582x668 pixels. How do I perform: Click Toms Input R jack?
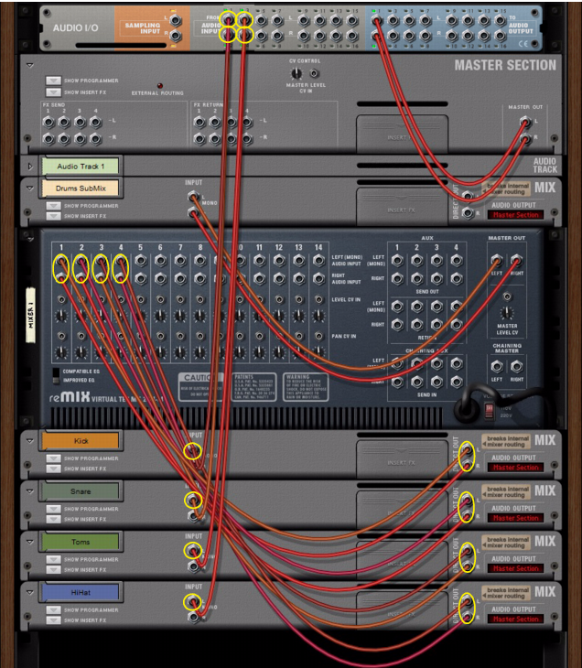(193, 566)
